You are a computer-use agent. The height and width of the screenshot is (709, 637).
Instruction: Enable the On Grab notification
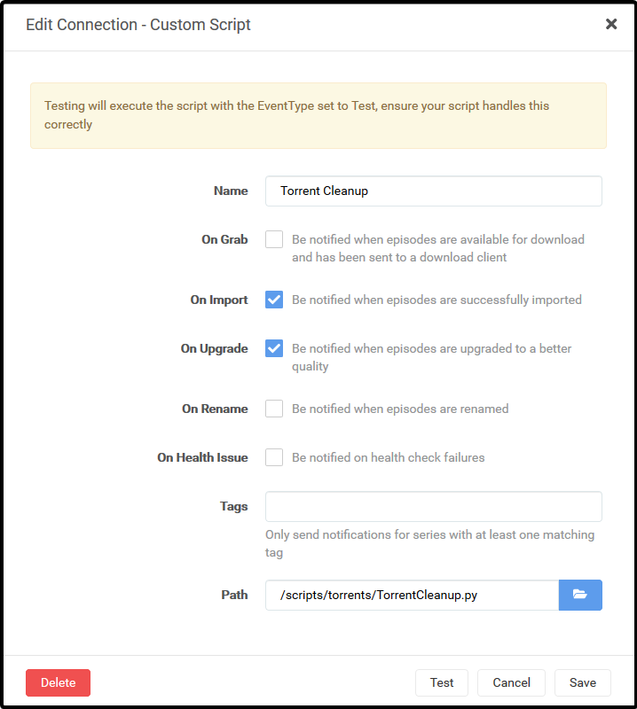click(x=273, y=238)
